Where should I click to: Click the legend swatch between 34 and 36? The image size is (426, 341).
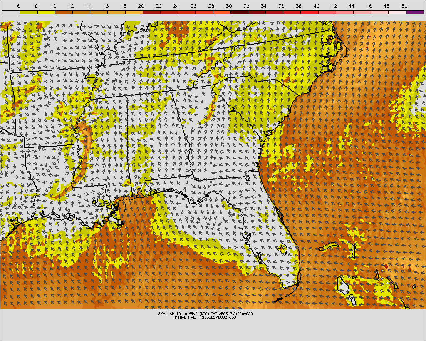point(275,12)
